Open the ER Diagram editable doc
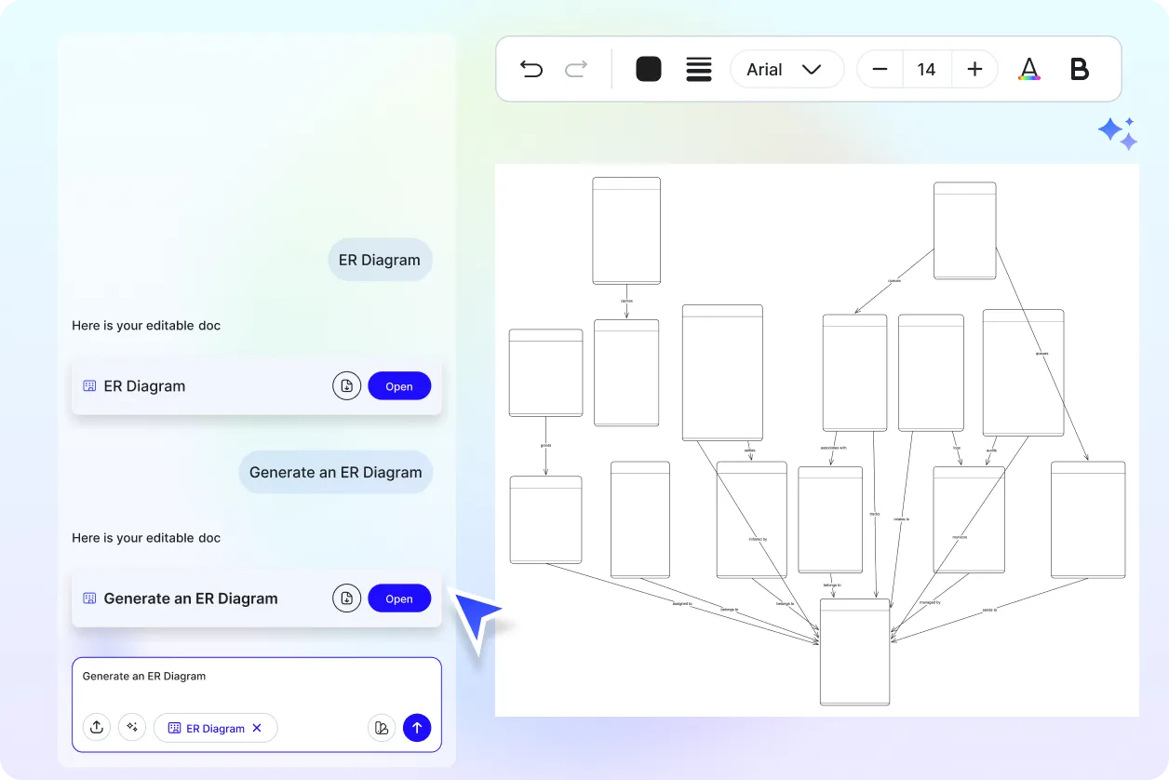This screenshot has height=780, width=1169. point(399,385)
